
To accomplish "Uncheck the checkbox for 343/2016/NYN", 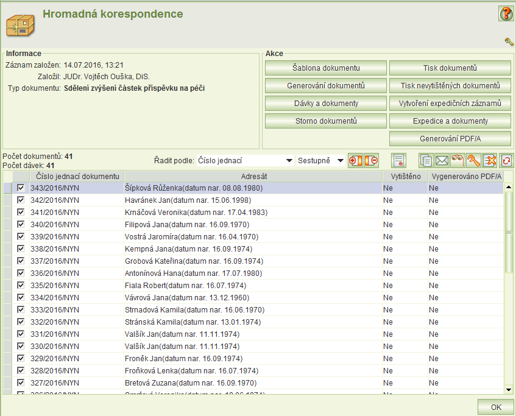I will click(21, 188).
